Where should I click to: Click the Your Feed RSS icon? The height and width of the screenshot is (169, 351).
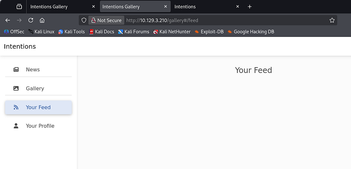[16, 107]
